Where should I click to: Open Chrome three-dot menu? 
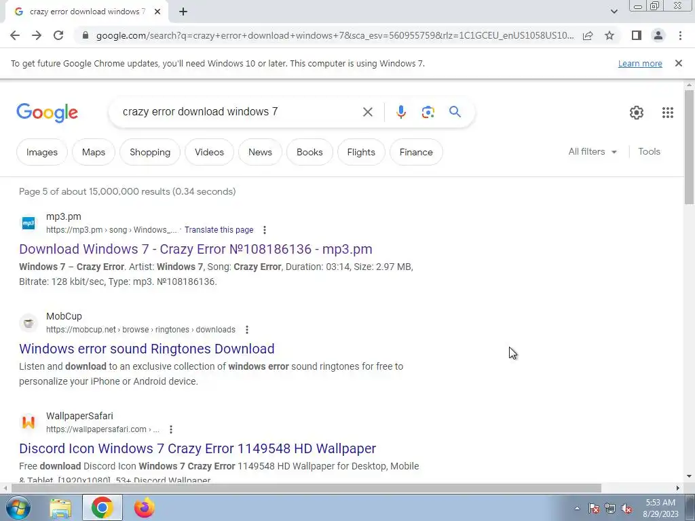[680, 35]
